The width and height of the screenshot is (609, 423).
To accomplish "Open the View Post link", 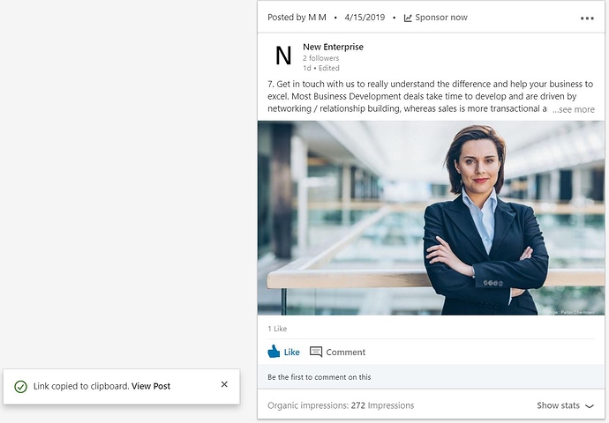I will point(151,386).
